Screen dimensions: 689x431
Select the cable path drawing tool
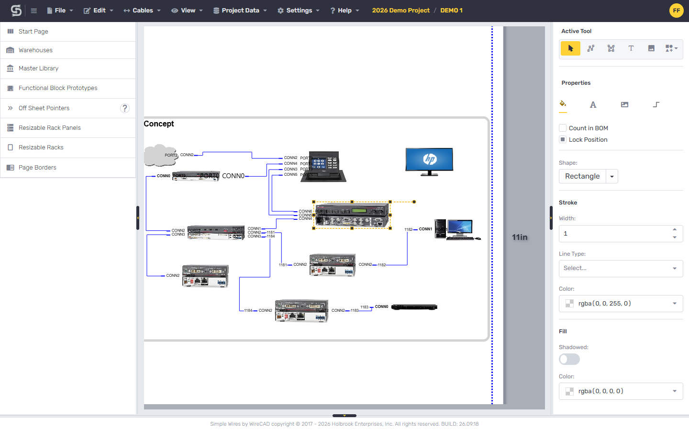coord(591,48)
